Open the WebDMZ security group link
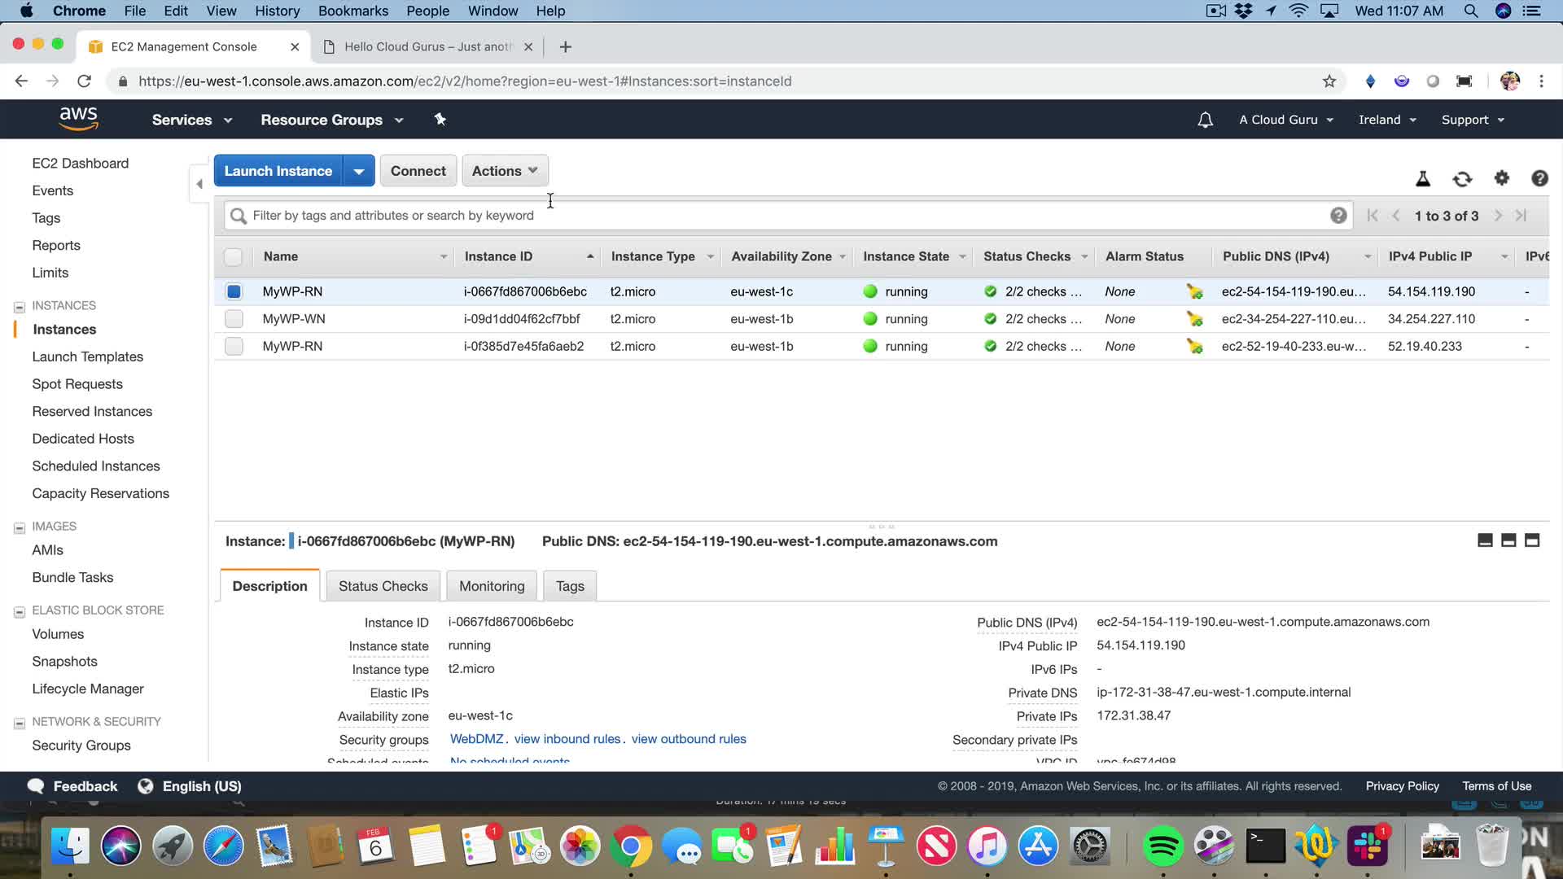This screenshot has width=1563, height=879. (476, 739)
